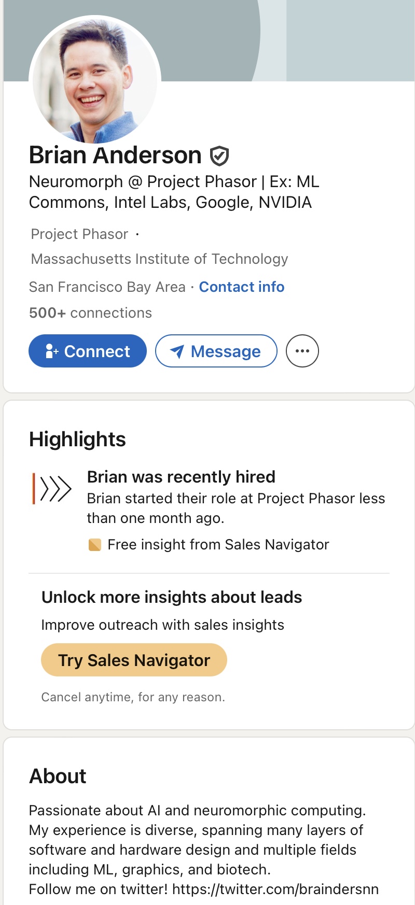The image size is (415, 905).
Task: Click the recently hired arrows icon
Action: click(x=52, y=488)
